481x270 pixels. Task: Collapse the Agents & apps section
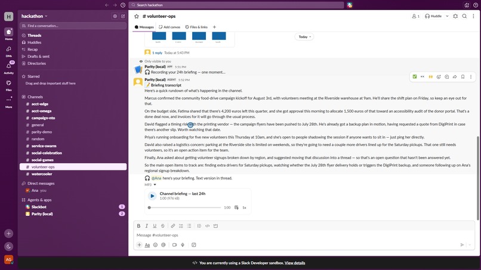click(39, 200)
